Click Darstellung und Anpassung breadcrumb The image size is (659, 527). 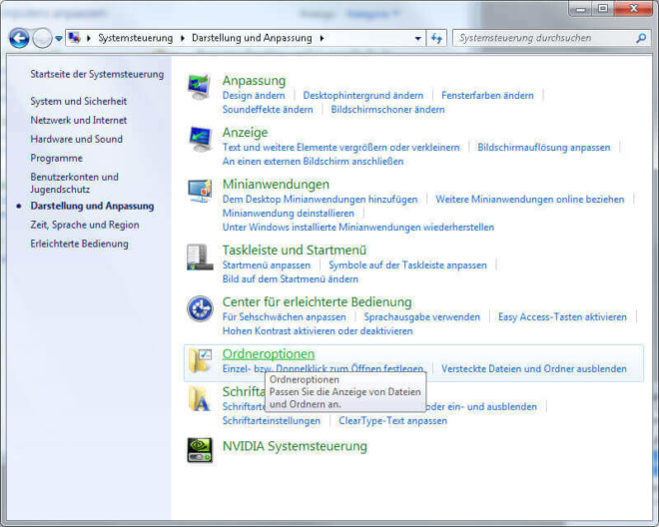(x=252, y=38)
